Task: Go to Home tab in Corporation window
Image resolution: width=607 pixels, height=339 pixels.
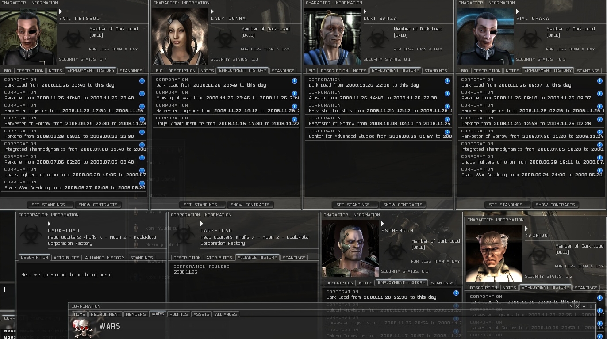Action: tap(80, 314)
